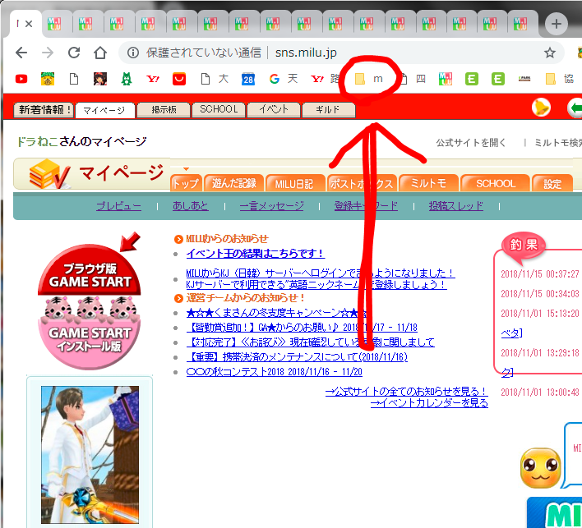Open the ギルド tab in red bar
582x528 pixels.
pyautogui.click(x=327, y=109)
